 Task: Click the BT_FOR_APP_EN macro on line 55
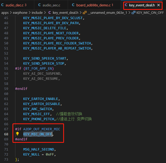click(x=39, y=69)
